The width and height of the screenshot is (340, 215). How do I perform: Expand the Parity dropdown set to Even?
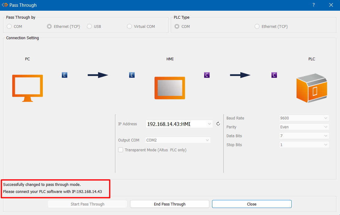[325, 127]
